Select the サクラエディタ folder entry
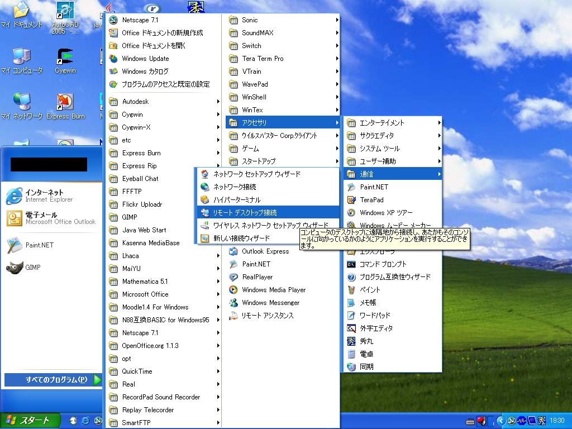Viewport: 572px width, 429px height. pyautogui.click(x=393, y=136)
